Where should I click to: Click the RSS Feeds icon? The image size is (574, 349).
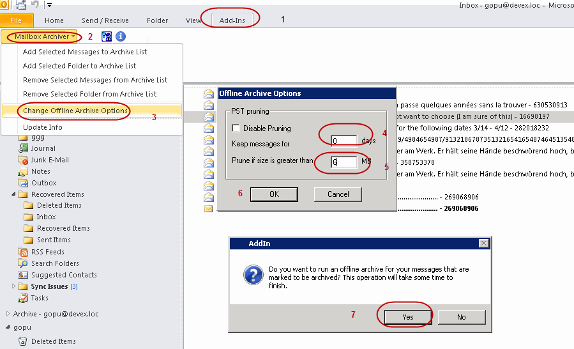[23, 252]
